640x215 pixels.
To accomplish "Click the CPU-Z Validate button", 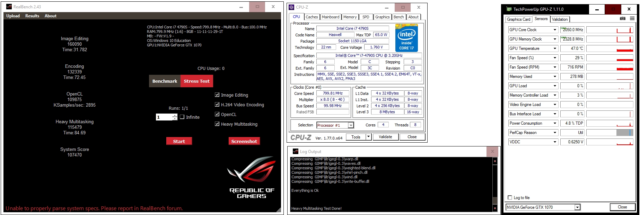I will point(385,137).
